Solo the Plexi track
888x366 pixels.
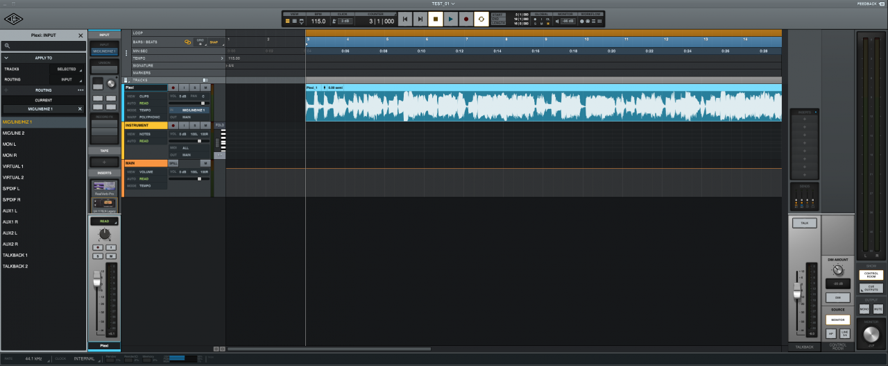[195, 88]
